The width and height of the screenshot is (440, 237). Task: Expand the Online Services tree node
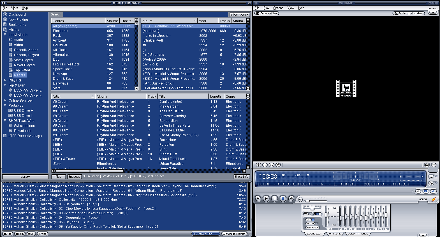[5, 101]
